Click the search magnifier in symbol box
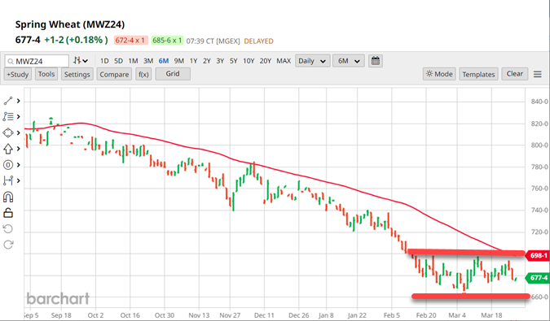550x321 pixels. (10, 61)
